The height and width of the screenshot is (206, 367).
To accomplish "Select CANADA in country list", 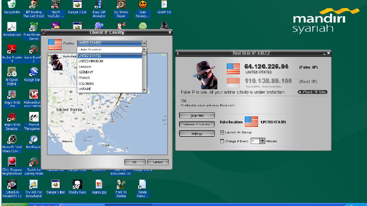I will tap(110, 67).
